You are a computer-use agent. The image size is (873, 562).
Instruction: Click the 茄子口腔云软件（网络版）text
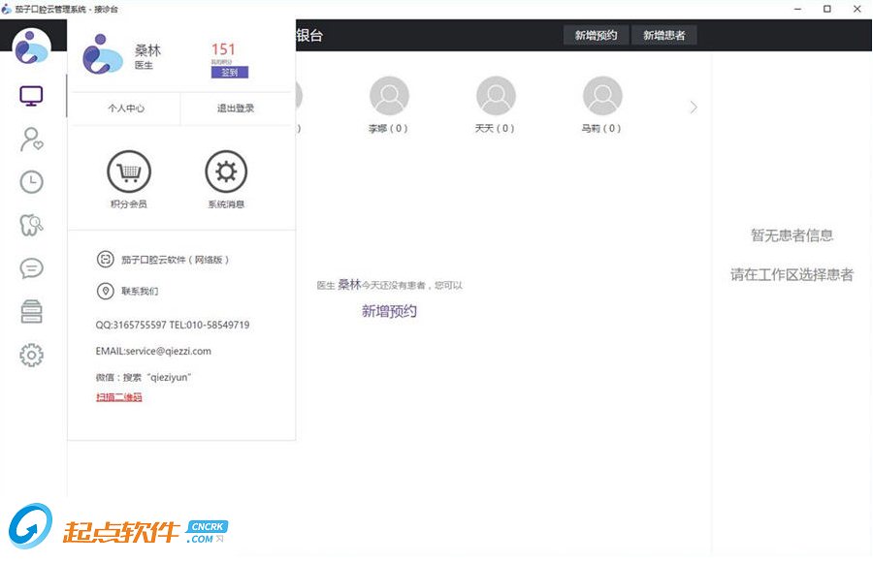tap(175, 260)
